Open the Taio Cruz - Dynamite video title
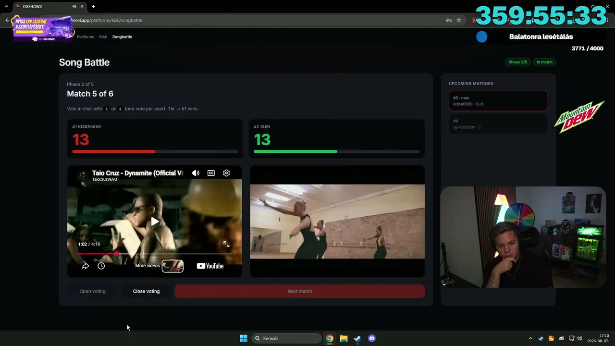This screenshot has height=346, width=615. pyautogui.click(x=137, y=173)
